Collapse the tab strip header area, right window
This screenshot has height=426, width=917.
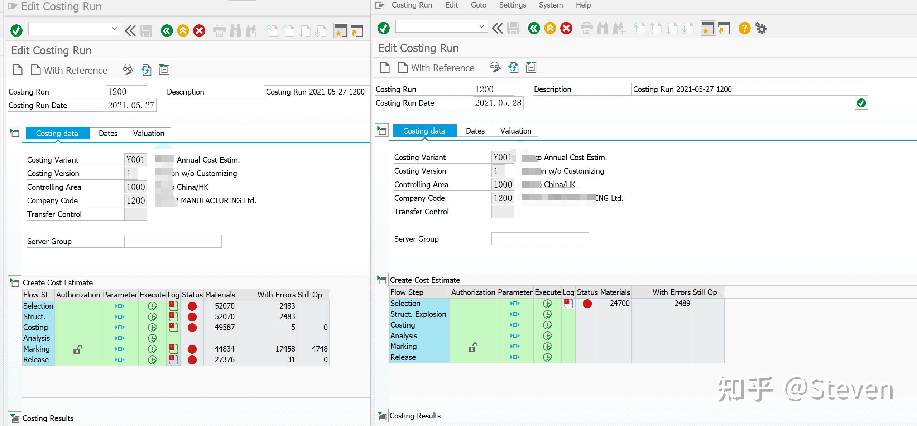pos(382,131)
